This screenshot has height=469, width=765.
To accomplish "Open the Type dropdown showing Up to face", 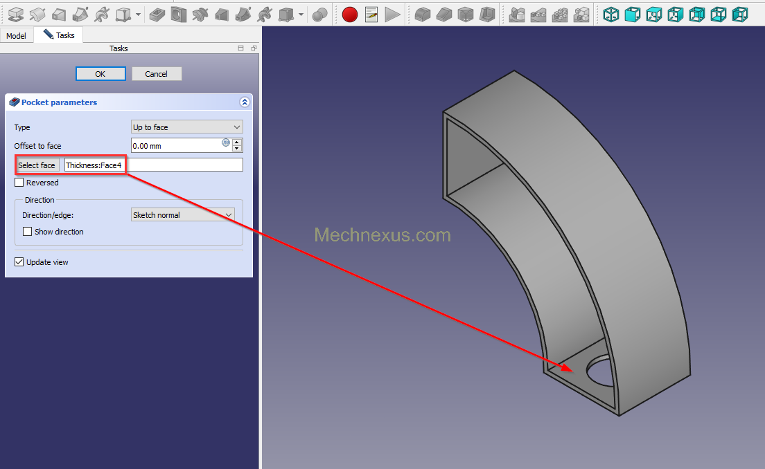I will [x=187, y=127].
